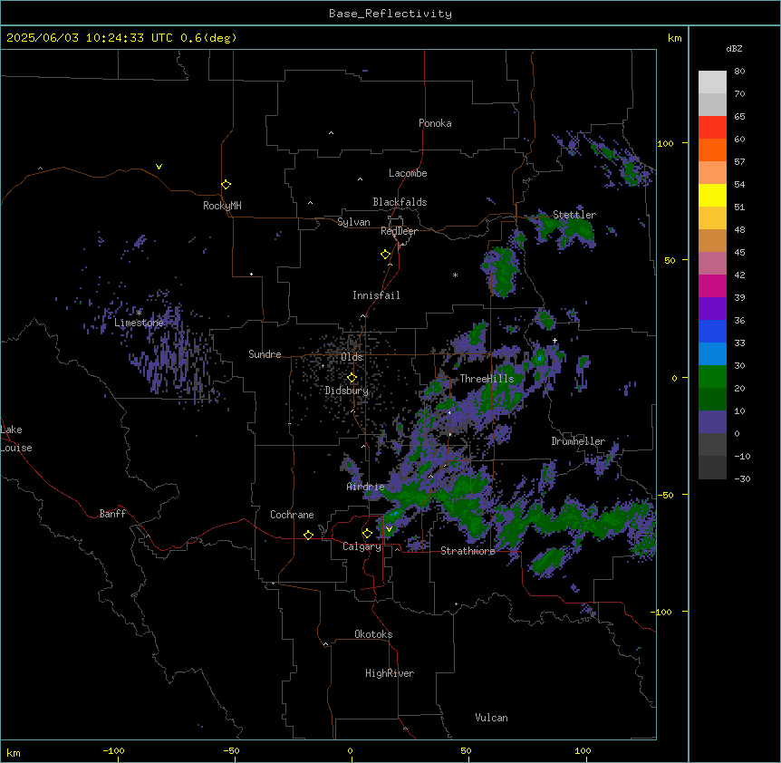Click the Vulcan city label
The height and width of the screenshot is (763, 781).
[492, 718]
